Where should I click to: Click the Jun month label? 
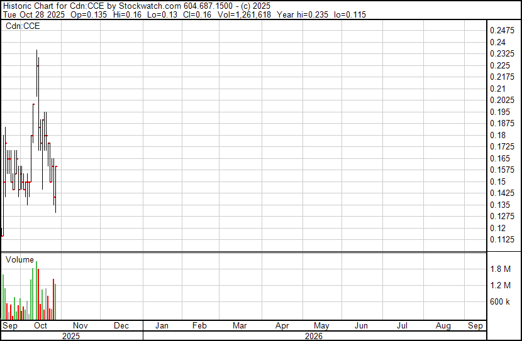361,325
